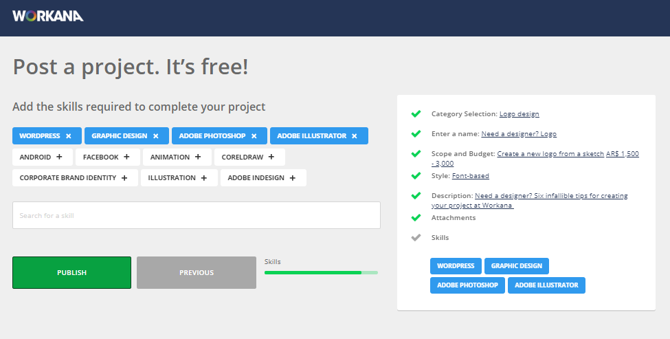Add the Adobe InDesign skill
670x339 pixels.
click(x=292, y=178)
